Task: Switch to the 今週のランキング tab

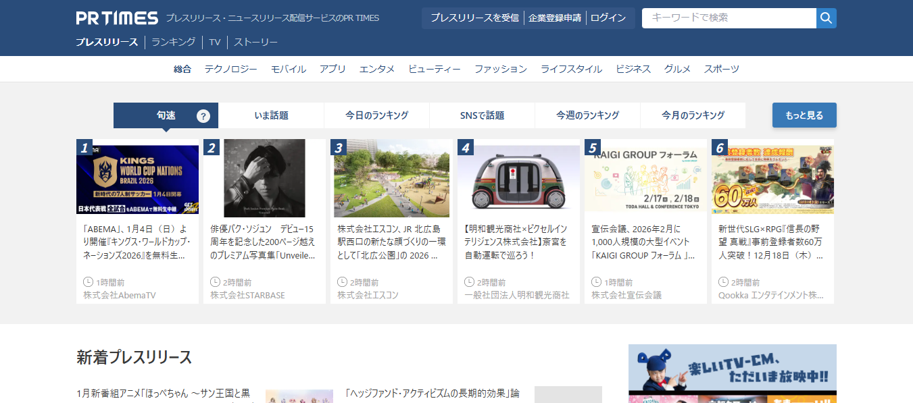Action: point(587,115)
